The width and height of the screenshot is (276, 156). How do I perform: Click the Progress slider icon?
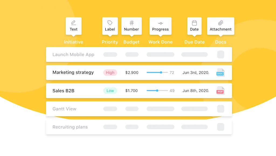coord(160,23)
